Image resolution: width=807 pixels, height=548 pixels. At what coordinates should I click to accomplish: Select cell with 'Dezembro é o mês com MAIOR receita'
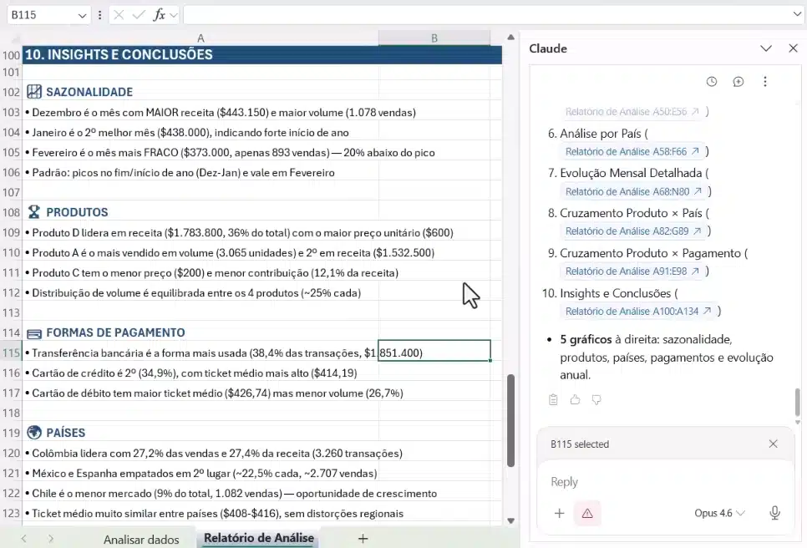(x=200, y=112)
